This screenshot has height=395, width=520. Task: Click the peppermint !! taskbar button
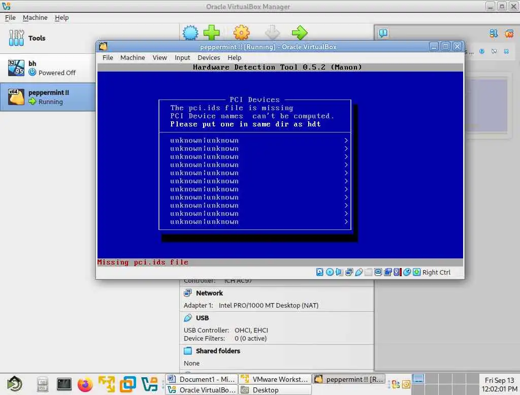click(348, 379)
